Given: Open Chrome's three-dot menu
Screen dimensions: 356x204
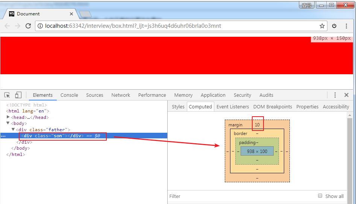Looking at the screenshot, I should click(347, 26).
